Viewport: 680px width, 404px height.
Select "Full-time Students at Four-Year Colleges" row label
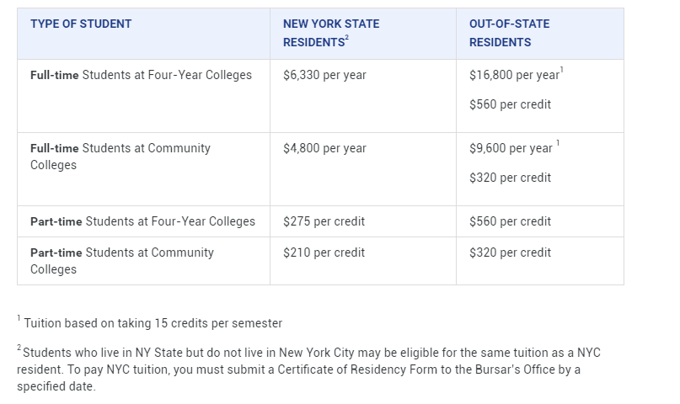[x=141, y=75]
